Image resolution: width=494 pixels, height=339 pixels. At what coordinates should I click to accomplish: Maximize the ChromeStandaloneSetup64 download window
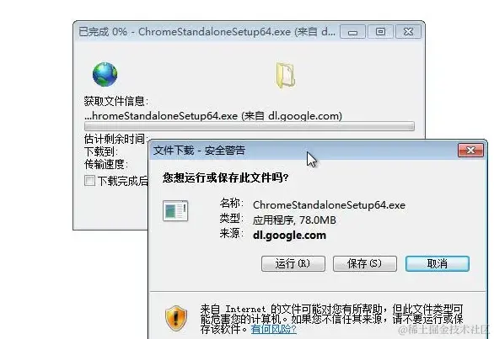(380, 32)
